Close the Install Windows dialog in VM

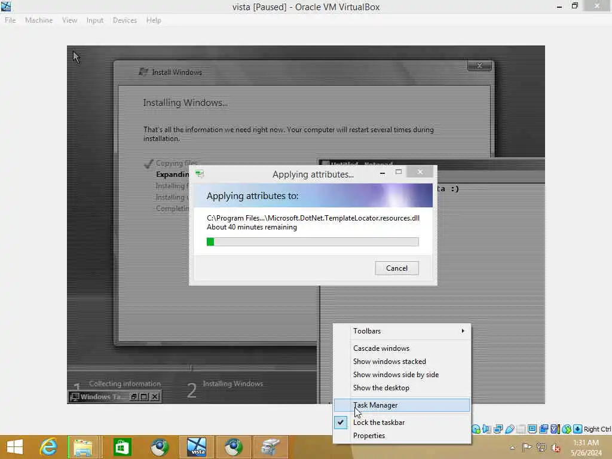[x=480, y=66]
